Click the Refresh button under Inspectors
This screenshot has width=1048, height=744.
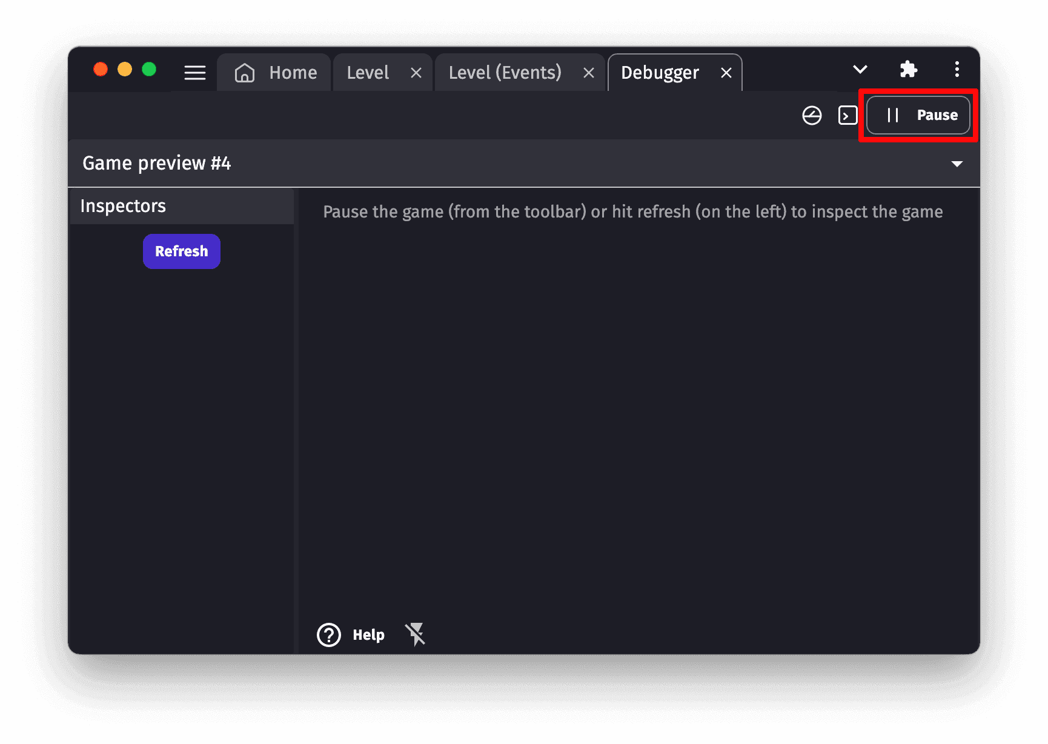(182, 251)
